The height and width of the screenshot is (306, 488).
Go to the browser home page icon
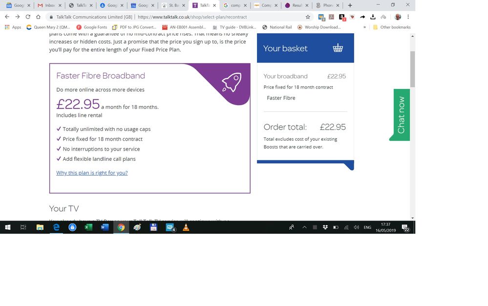click(x=38, y=17)
